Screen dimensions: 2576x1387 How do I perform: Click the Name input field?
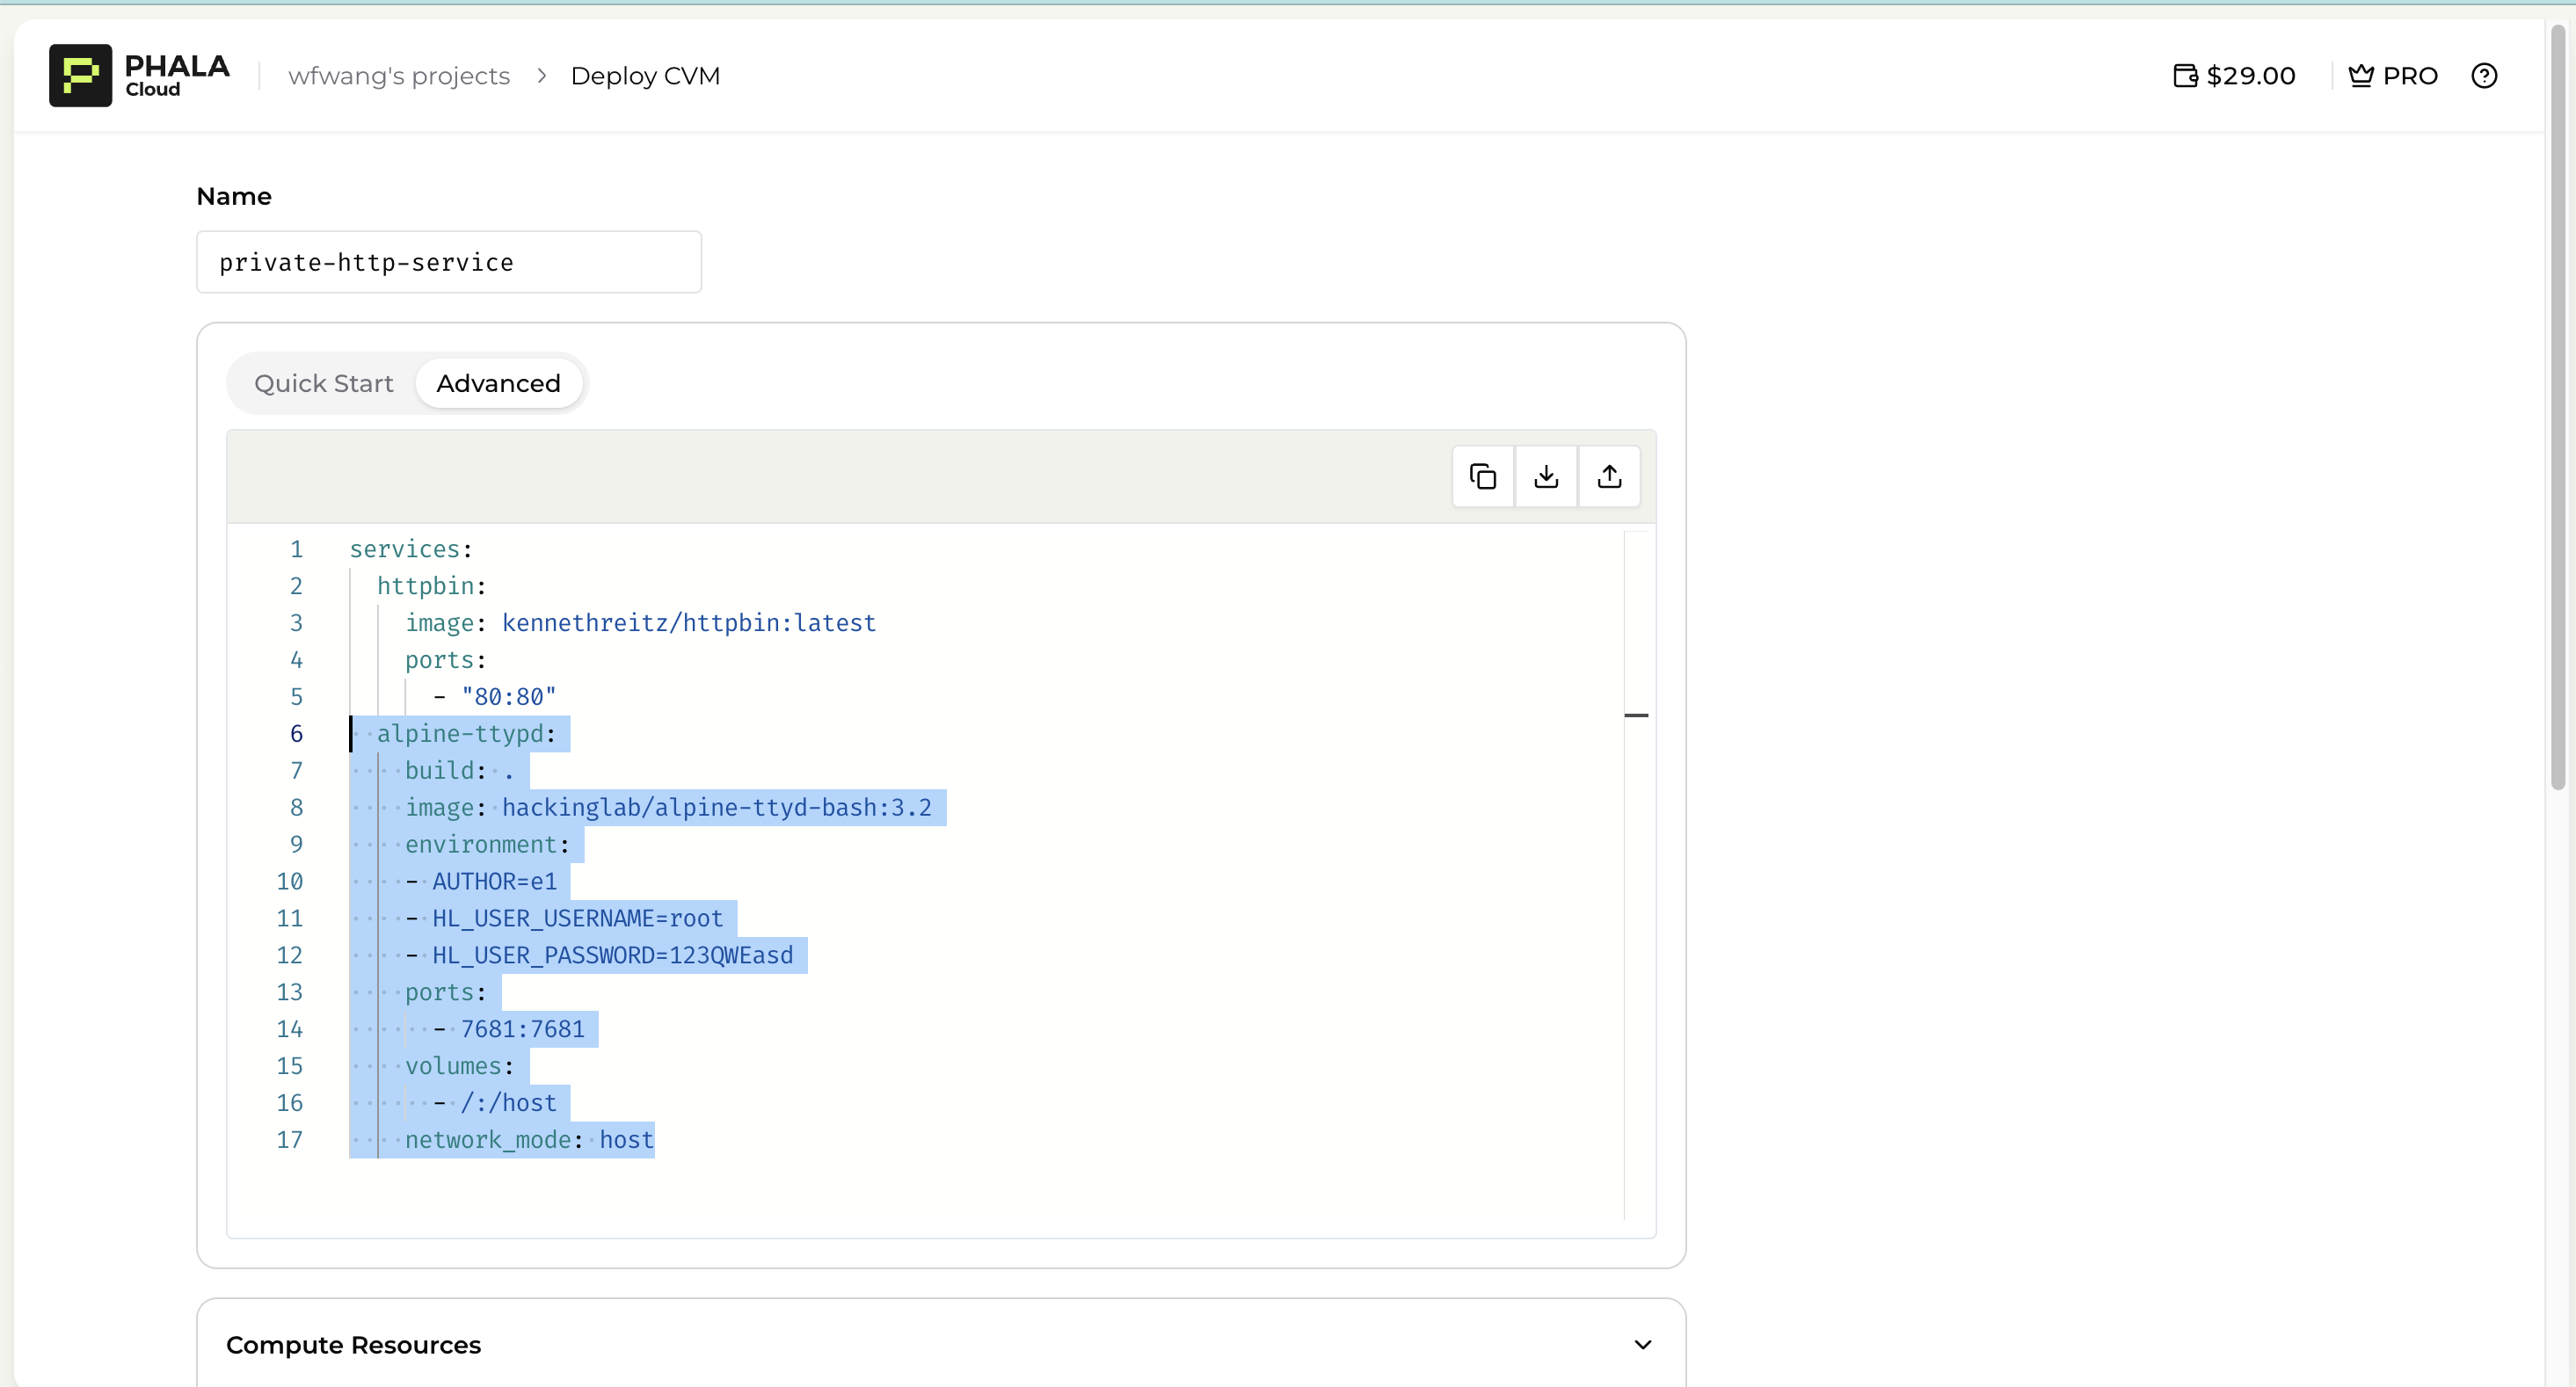[448, 262]
